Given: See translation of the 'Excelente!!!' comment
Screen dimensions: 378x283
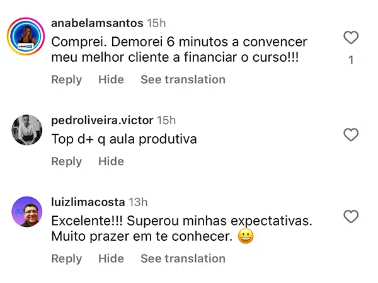Looking at the screenshot, I should [183, 258].
